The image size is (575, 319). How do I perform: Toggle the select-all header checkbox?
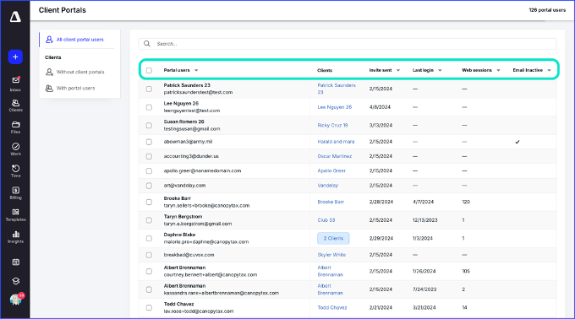(149, 70)
